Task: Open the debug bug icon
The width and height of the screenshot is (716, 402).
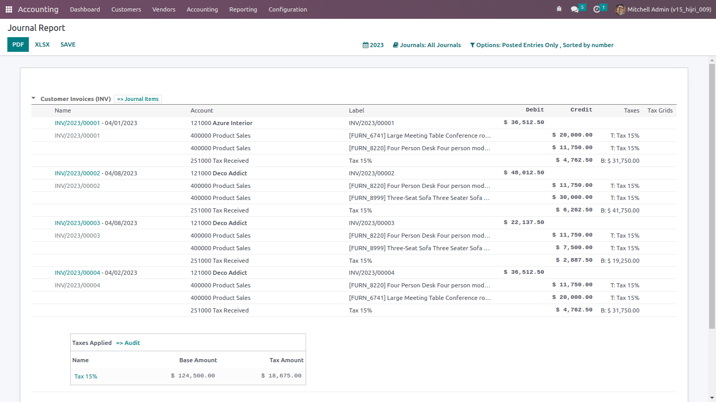Action: coord(559,9)
